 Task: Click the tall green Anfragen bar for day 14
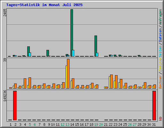coord(72,33)
